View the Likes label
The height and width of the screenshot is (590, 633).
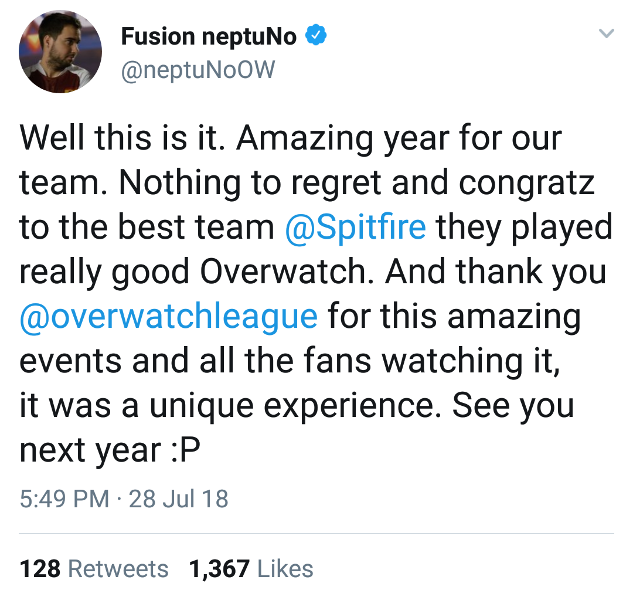[x=285, y=568]
